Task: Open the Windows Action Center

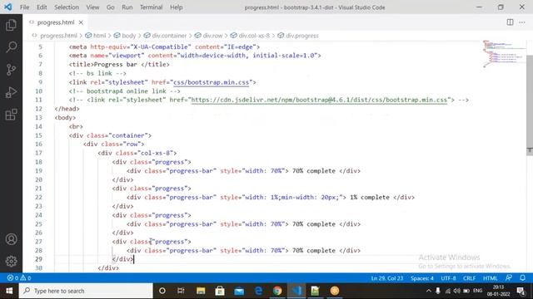Action: [521, 291]
